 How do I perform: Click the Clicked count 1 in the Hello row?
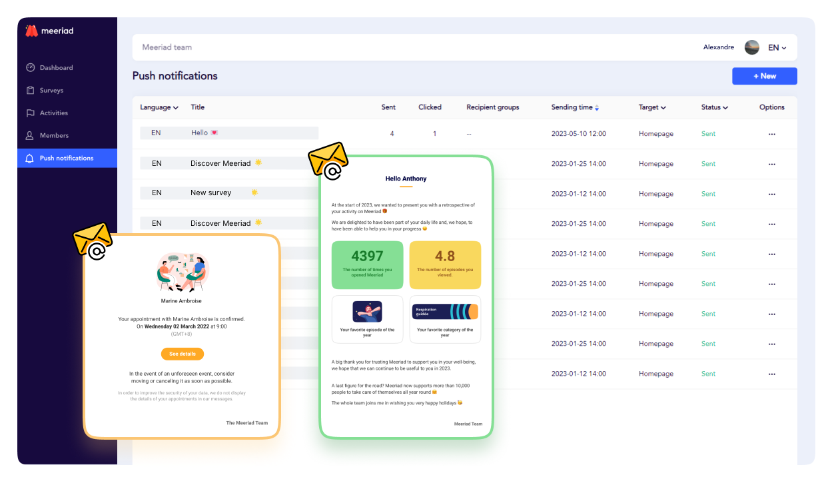coord(435,134)
